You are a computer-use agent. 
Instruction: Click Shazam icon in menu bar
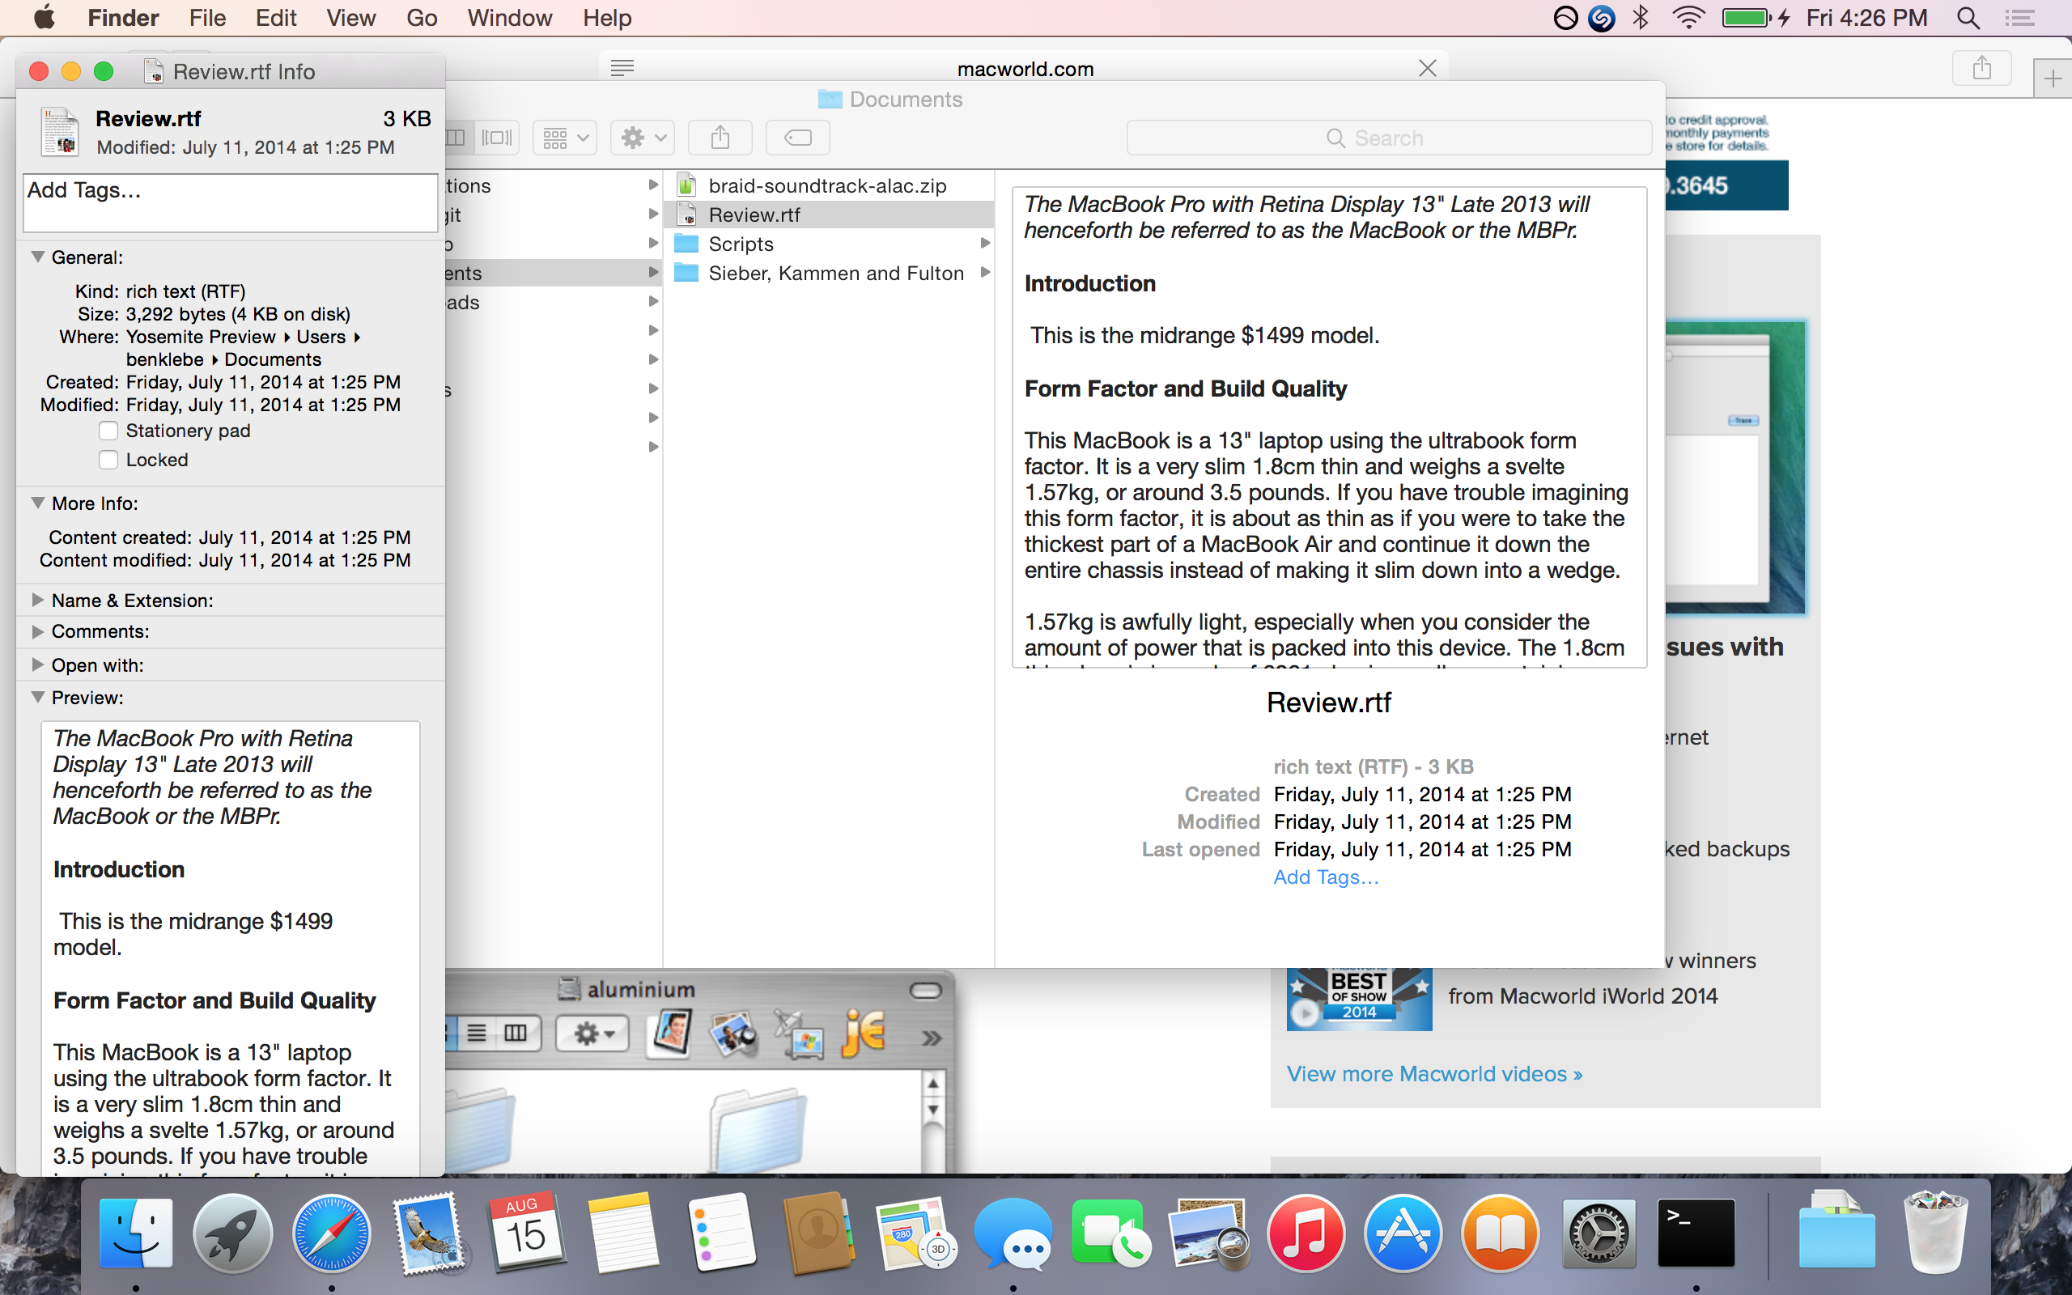coord(1601,18)
